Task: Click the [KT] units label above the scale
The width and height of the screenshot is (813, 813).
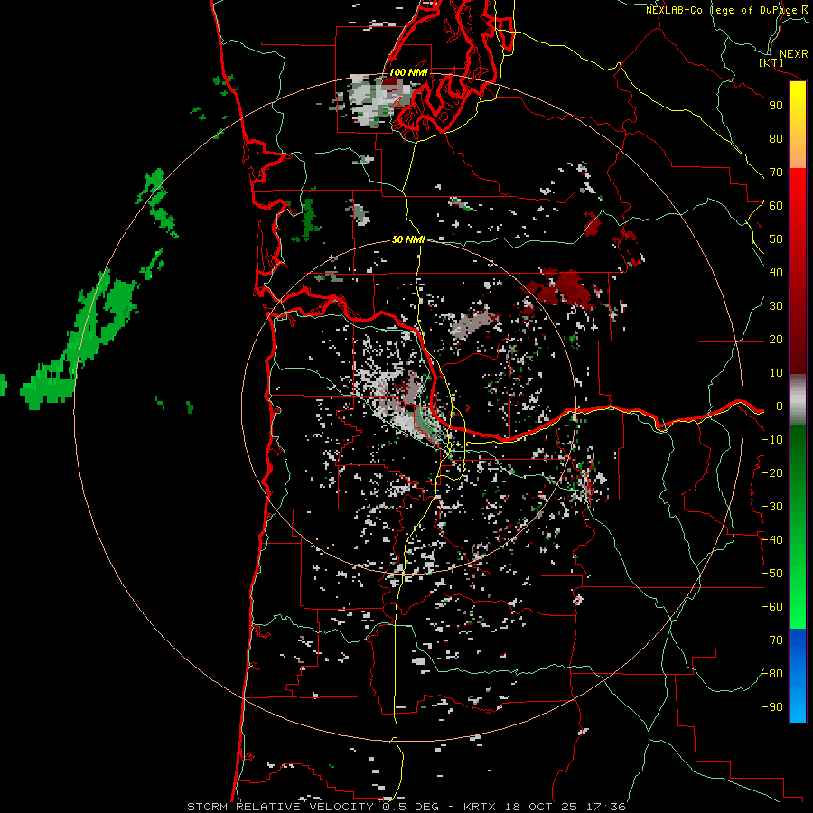Action: pyautogui.click(x=771, y=62)
